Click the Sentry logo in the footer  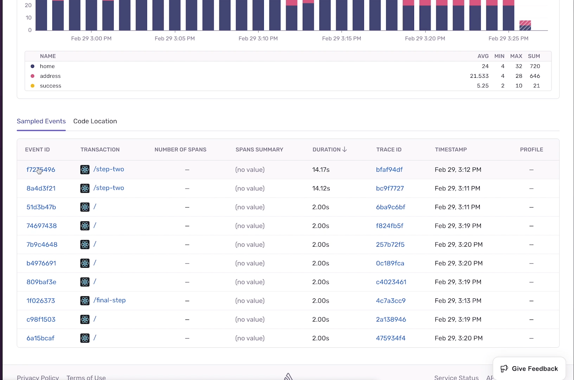tap(288, 376)
